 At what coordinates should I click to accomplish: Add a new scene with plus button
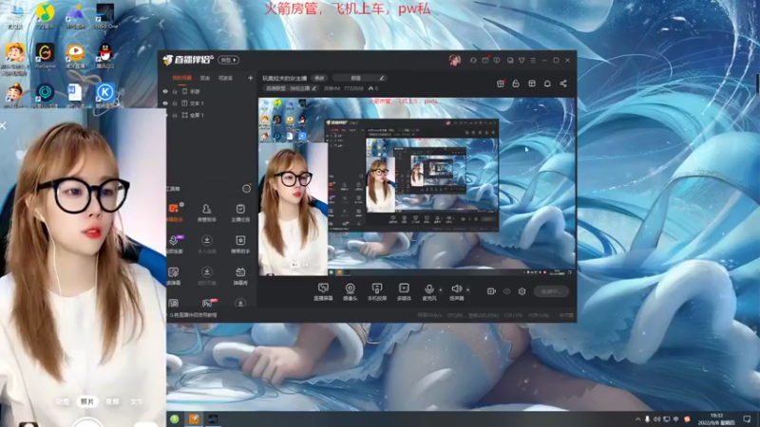251,78
